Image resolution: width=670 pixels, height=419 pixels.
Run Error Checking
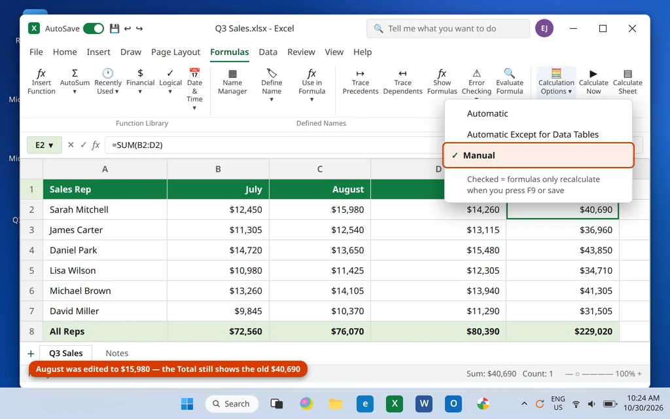476,82
